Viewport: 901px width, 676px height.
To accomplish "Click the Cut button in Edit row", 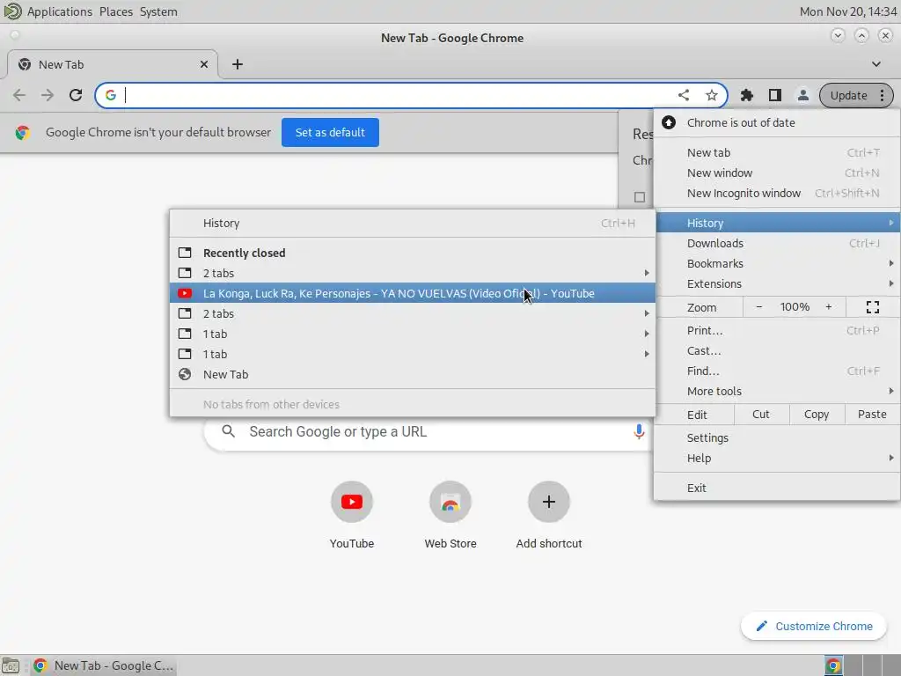I will coord(761,415).
